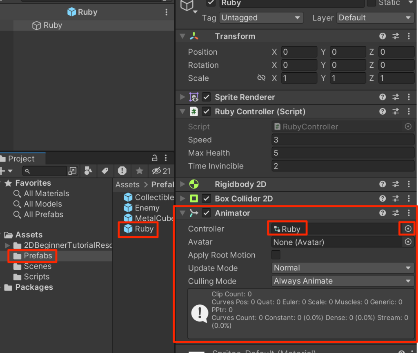The height and width of the screenshot is (353, 418).
Task: Search by label in Project toolbar
Action: [105, 171]
